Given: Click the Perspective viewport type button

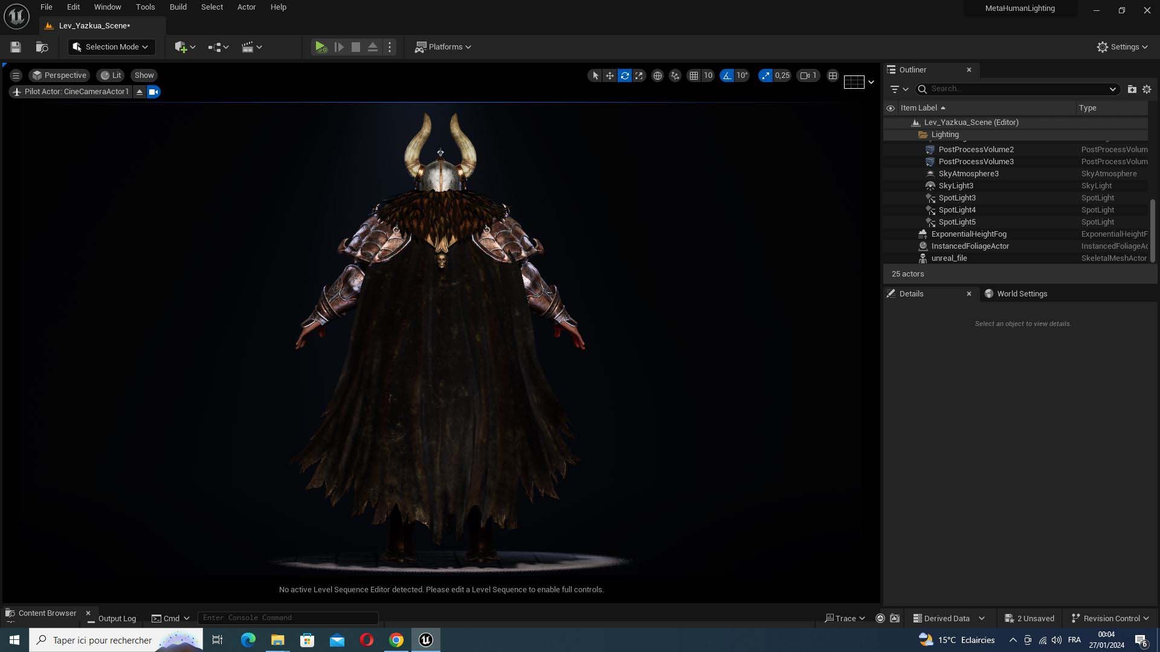Looking at the screenshot, I should (59, 75).
